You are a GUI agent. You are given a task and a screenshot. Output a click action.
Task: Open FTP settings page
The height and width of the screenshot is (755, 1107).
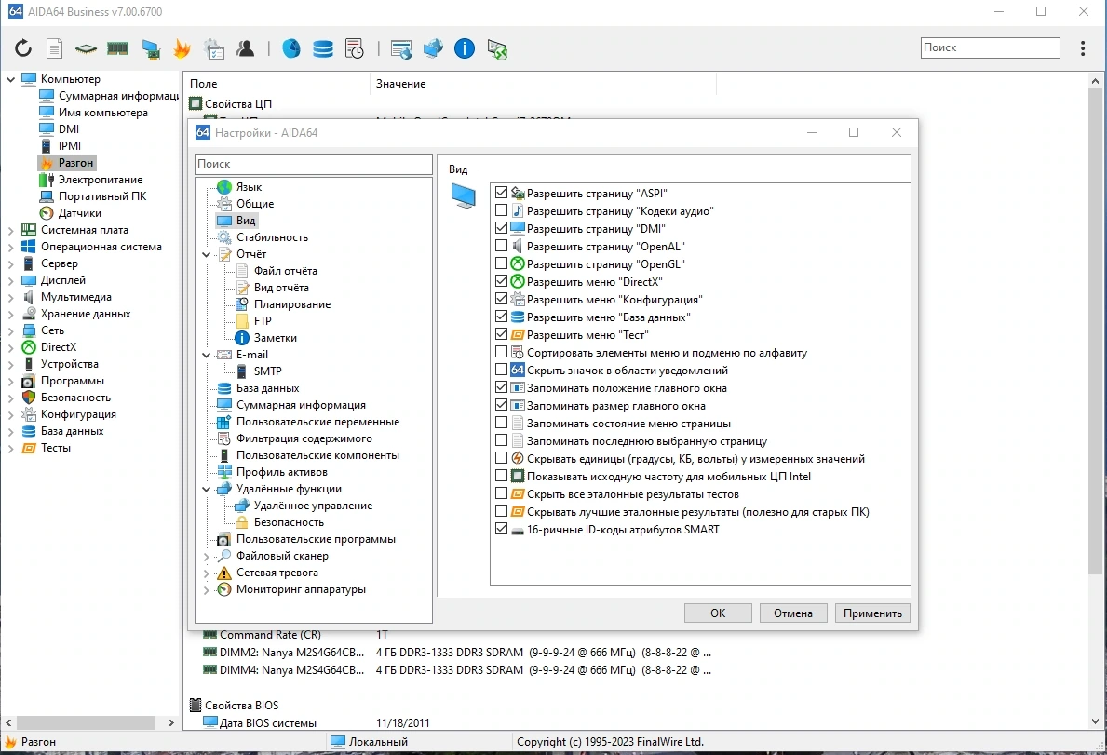point(263,321)
